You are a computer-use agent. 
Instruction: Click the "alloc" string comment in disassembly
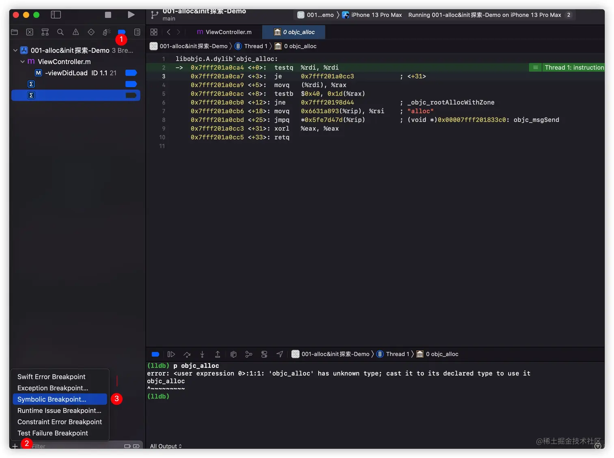click(420, 111)
